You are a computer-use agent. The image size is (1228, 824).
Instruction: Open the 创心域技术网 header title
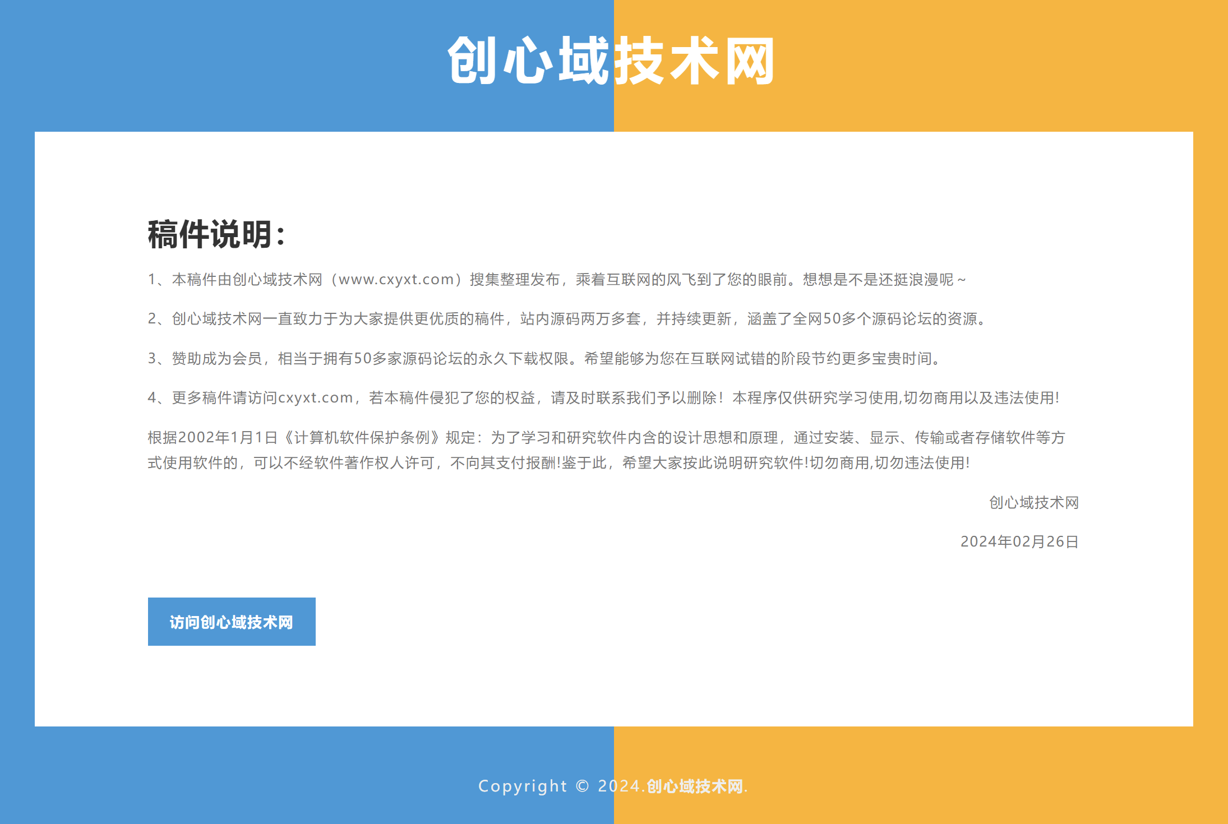pyautogui.click(x=611, y=61)
